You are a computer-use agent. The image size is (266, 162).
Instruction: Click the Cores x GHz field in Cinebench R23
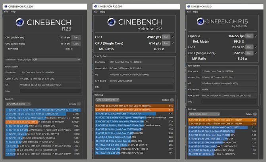tap(50, 79)
